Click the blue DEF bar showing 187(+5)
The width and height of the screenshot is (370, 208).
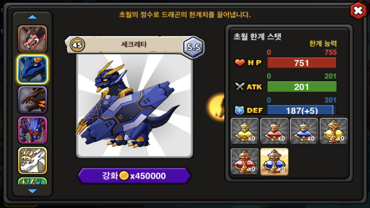point(302,110)
